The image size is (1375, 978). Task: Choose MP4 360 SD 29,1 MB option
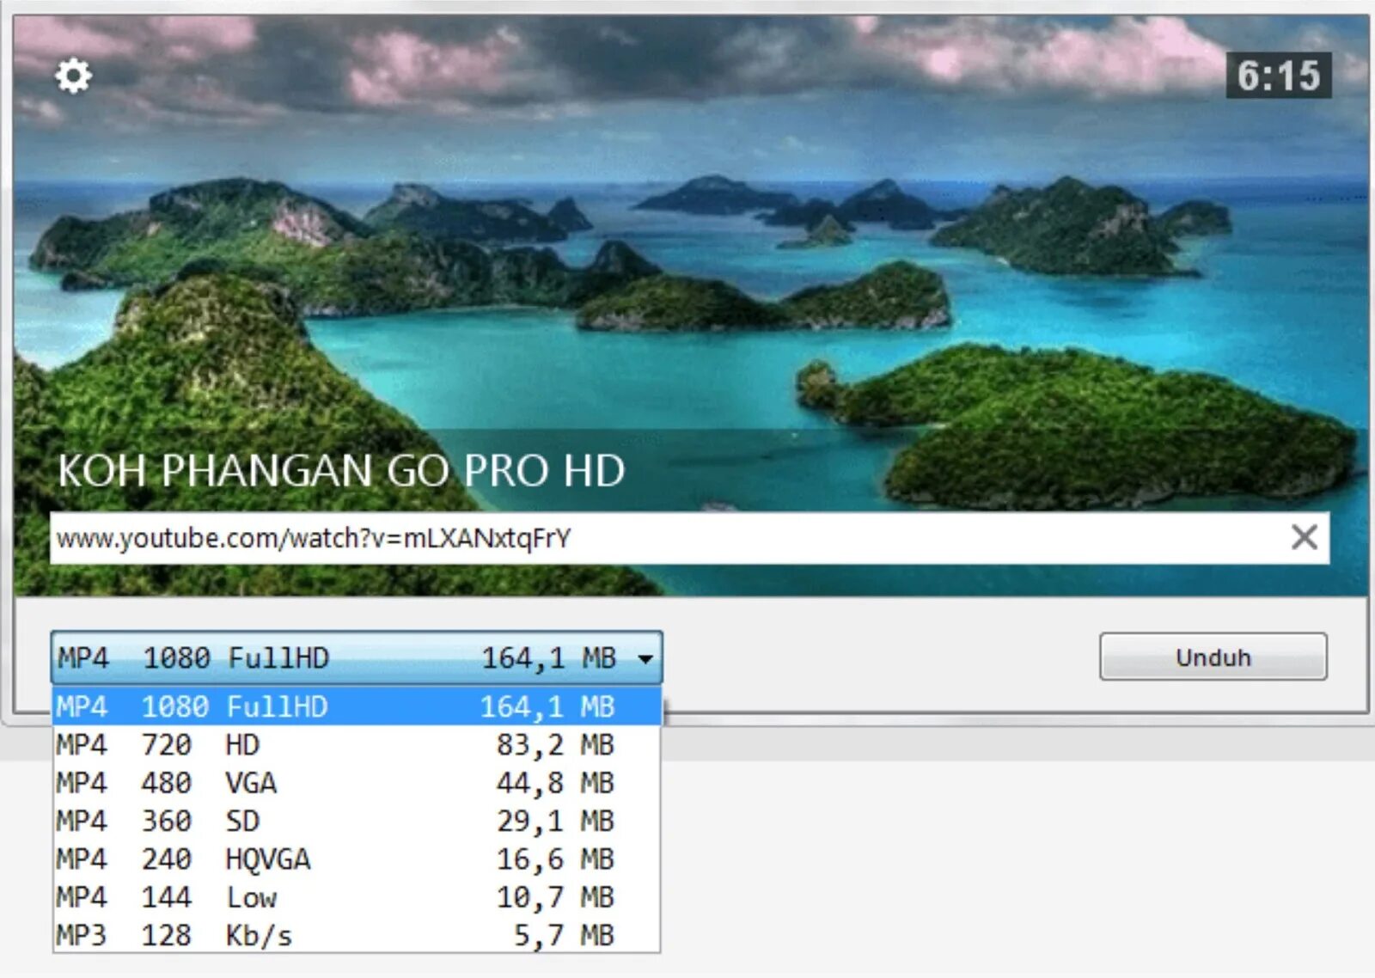coord(357,821)
